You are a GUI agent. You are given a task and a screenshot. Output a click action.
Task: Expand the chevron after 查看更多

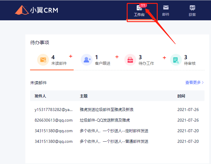[x=203, y=82]
